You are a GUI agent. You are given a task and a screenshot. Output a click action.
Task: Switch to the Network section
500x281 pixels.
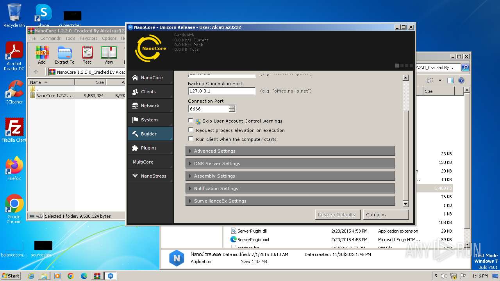tap(150, 106)
